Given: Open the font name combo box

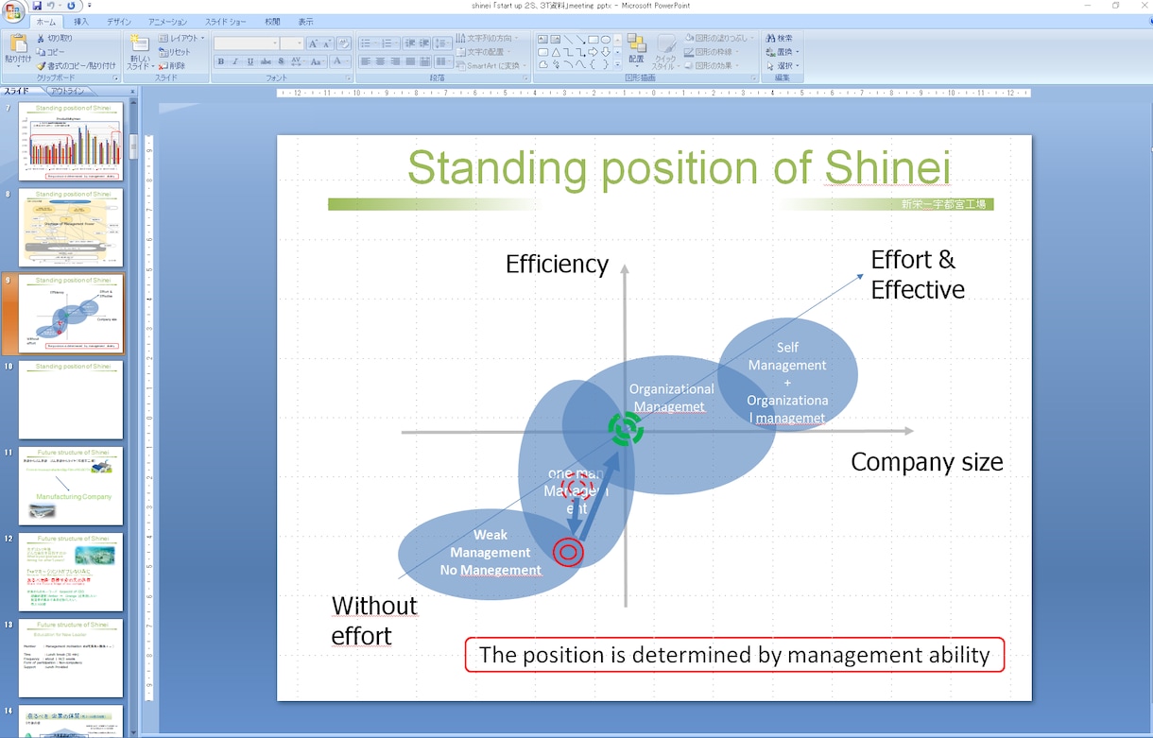Looking at the screenshot, I should tap(247, 43).
